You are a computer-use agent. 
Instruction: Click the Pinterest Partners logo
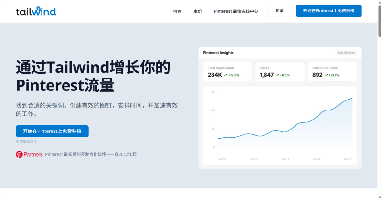point(29,154)
